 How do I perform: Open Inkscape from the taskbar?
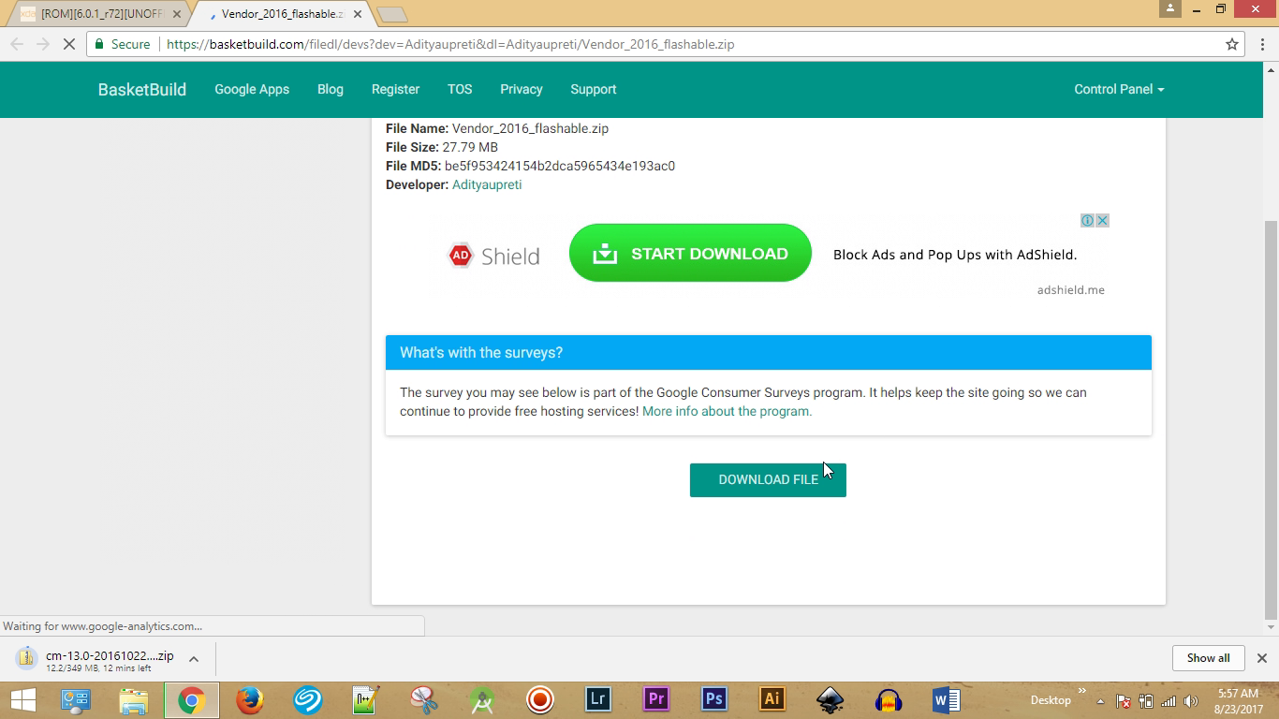pyautogui.click(x=831, y=699)
